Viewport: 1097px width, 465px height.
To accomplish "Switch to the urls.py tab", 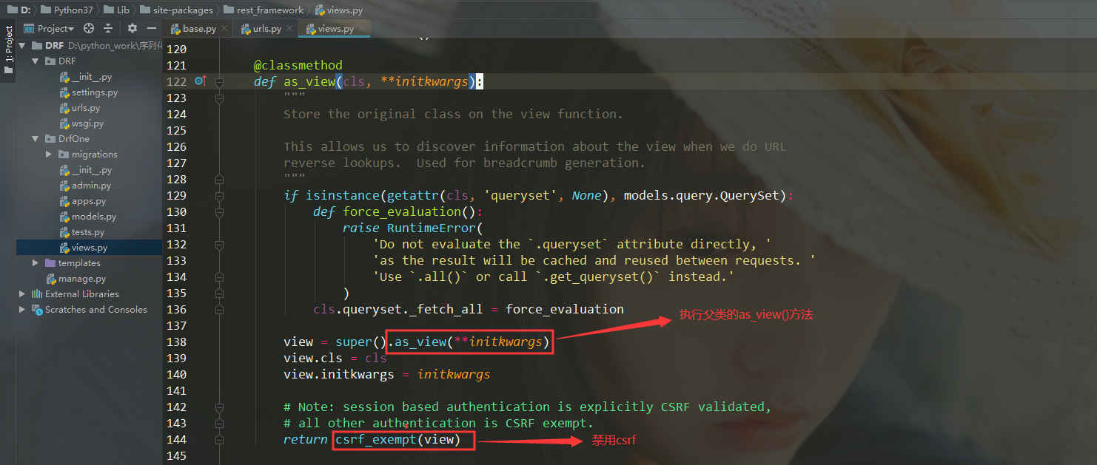I will point(266,29).
